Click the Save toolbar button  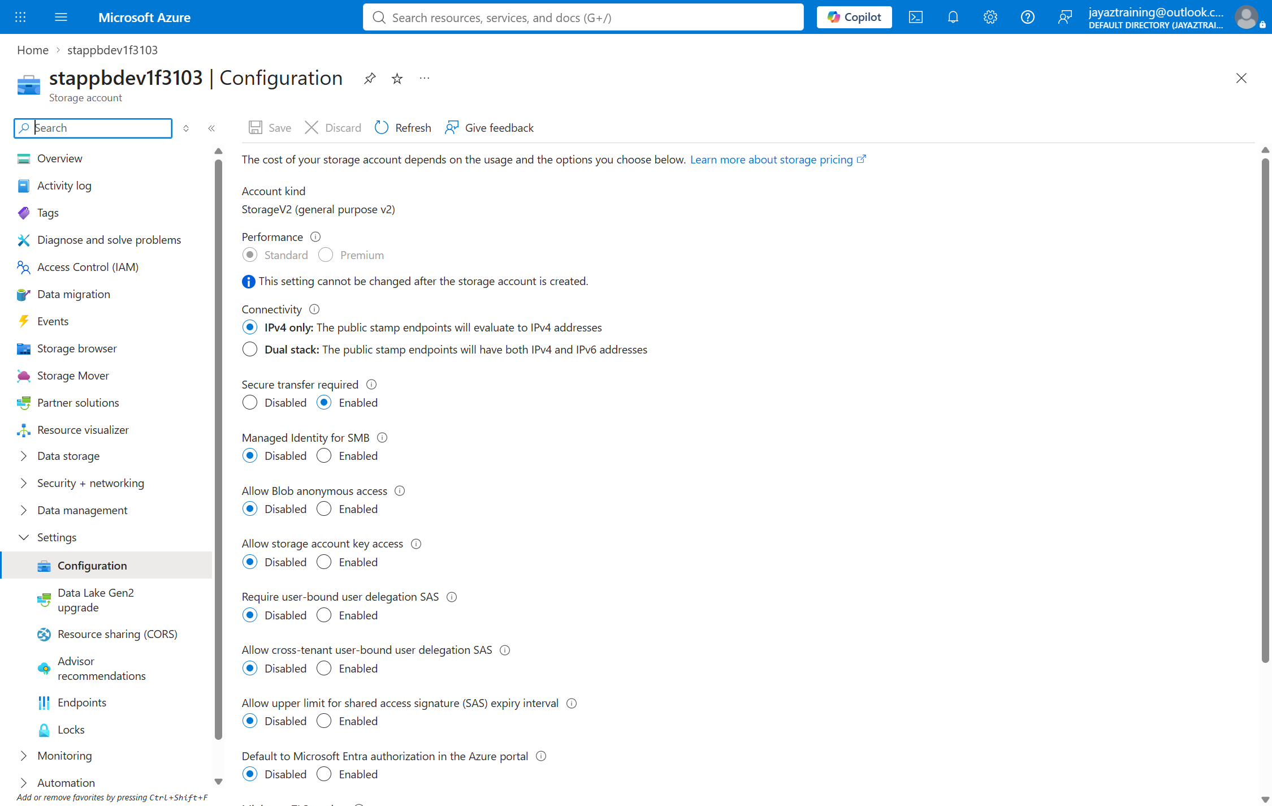pos(270,128)
